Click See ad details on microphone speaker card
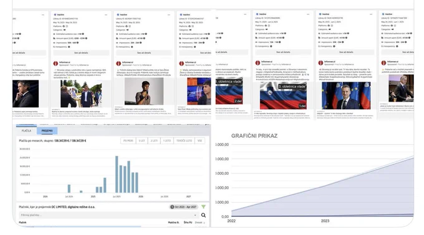Viewport: 424px width, 235px height. pos(144,53)
